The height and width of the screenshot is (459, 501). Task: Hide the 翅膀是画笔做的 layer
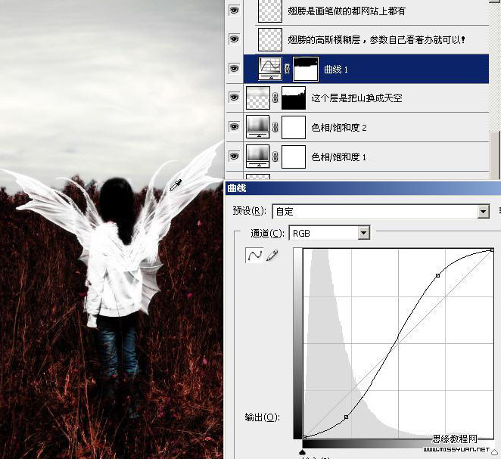click(x=234, y=11)
